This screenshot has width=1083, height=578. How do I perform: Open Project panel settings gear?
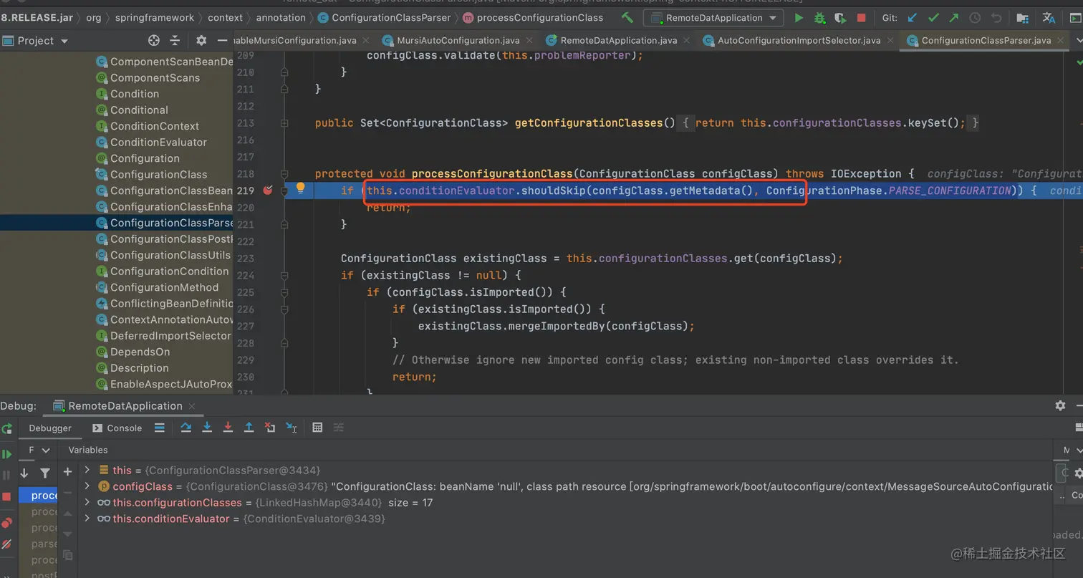[x=201, y=41]
